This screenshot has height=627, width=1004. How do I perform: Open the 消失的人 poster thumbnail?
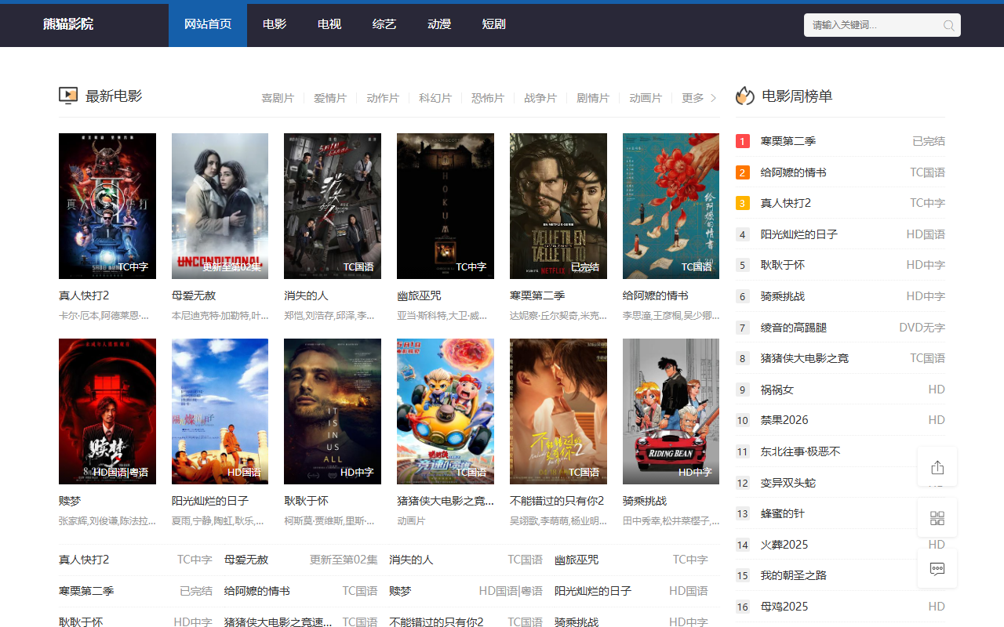(333, 206)
